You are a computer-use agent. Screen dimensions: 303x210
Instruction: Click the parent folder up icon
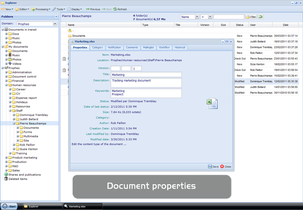pos(70,30)
